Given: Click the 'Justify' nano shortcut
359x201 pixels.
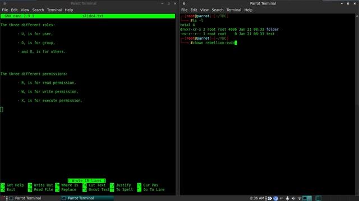Looking at the screenshot, I should [123, 185].
